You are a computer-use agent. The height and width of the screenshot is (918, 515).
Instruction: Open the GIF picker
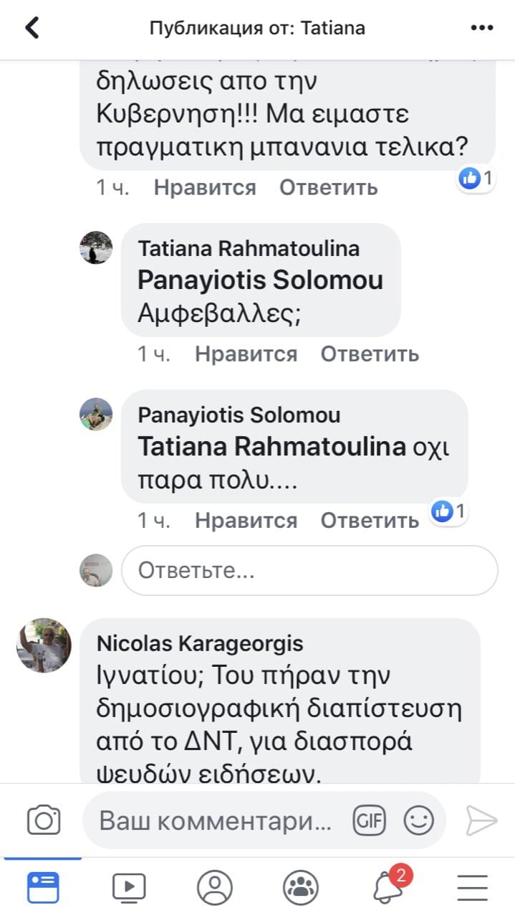click(x=369, y=820)
